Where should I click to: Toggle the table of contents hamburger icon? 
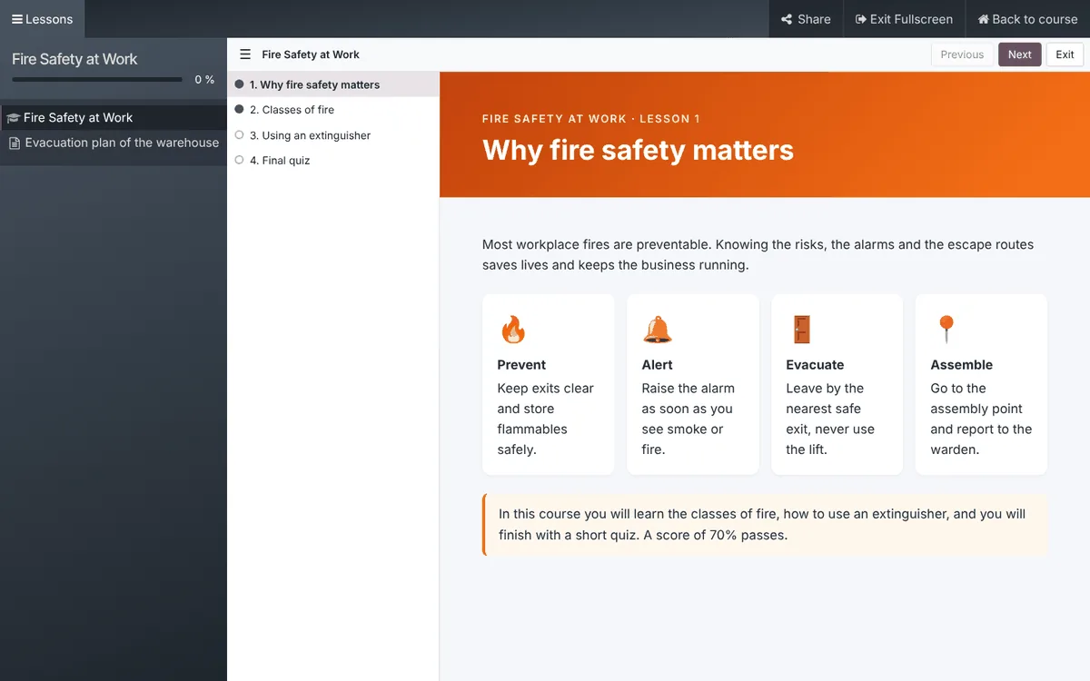(x=245, y=54)
